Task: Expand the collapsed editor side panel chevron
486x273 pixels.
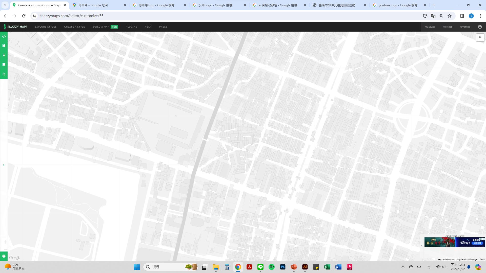Action: point(4,165)
